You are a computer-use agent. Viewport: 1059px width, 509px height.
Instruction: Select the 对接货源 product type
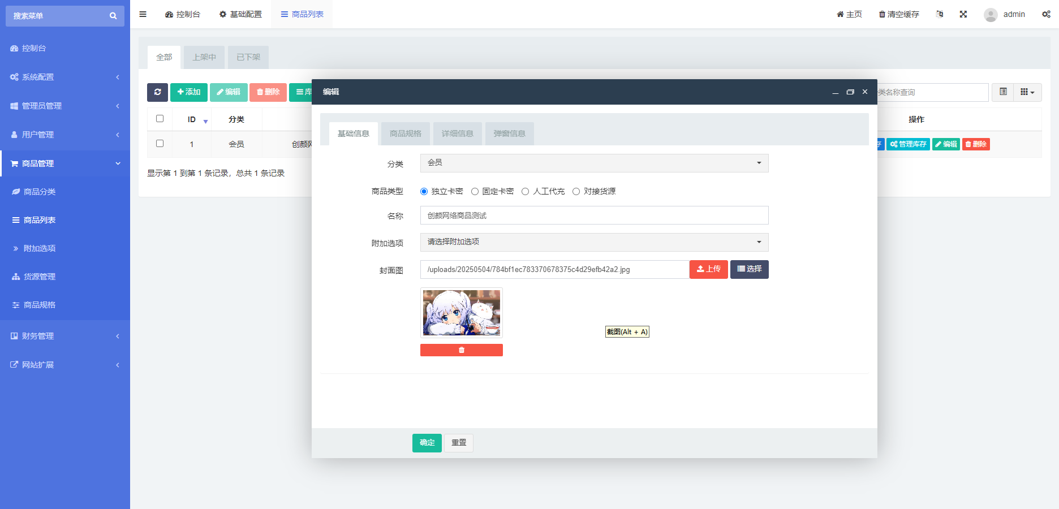576,191
